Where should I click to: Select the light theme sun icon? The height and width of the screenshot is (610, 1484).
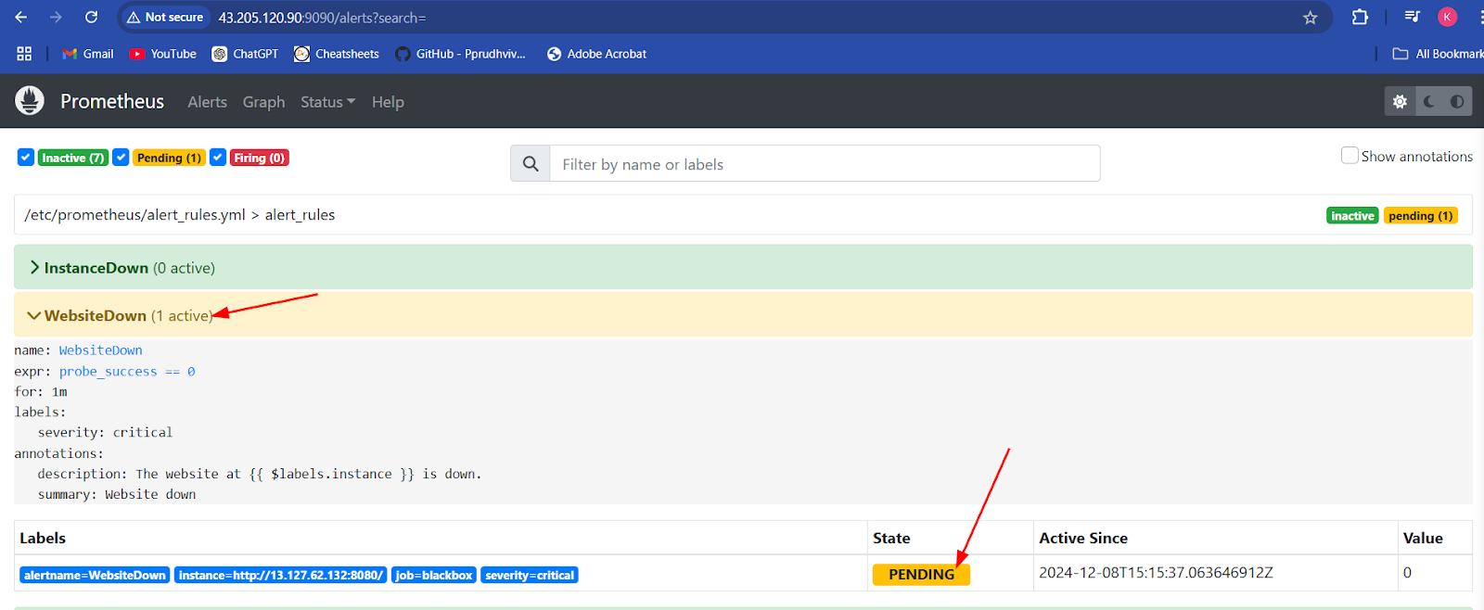pos(1400,101)
